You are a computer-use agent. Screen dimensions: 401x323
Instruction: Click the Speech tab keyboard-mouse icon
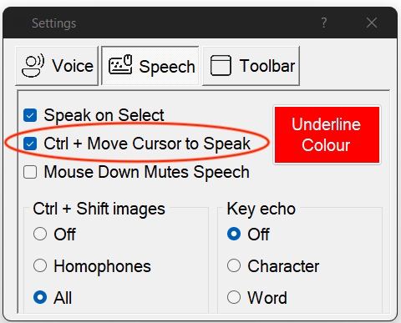[120, 64]
